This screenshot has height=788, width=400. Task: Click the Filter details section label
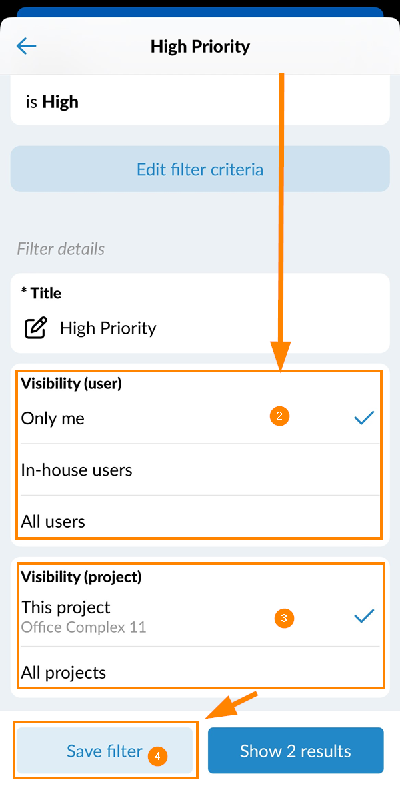click(61, 249)
